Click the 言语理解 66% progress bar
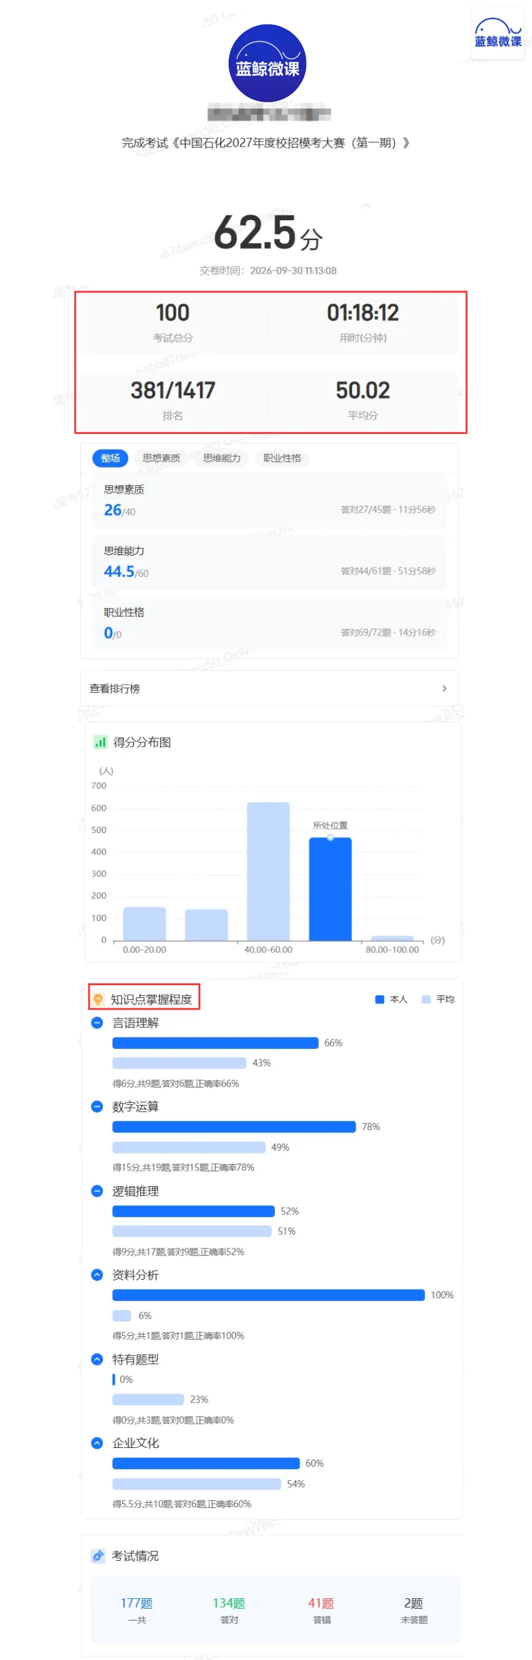This screenshot has height=1660, width=532. [x=215, y=1043]
